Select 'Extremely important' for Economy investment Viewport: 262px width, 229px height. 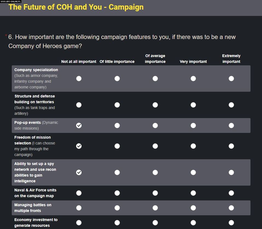(x=231, y=223)
